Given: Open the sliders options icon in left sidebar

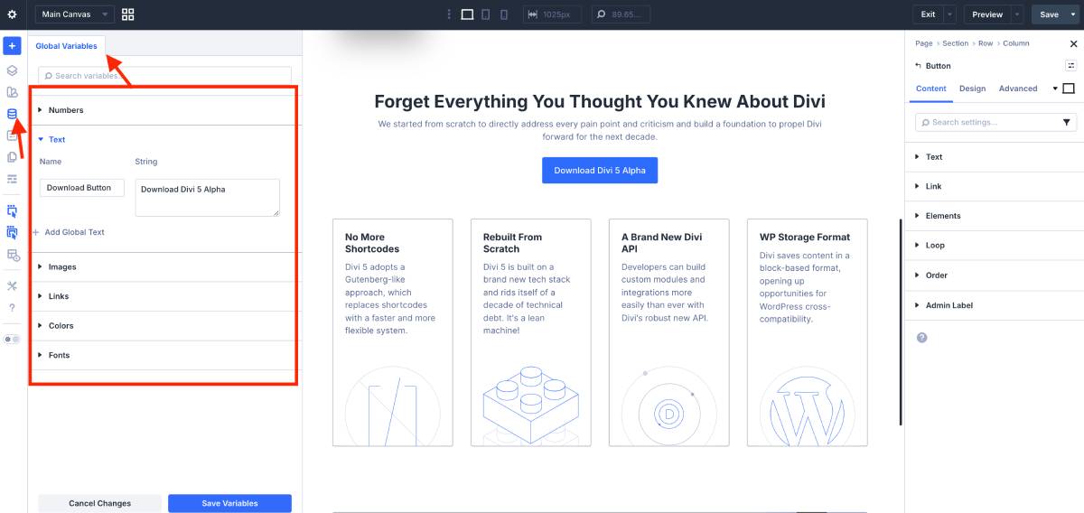Looking at the screenshot, I should (12, 179).
